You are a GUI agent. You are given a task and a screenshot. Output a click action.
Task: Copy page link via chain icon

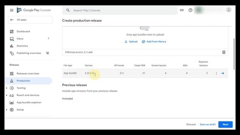point(181,10)
